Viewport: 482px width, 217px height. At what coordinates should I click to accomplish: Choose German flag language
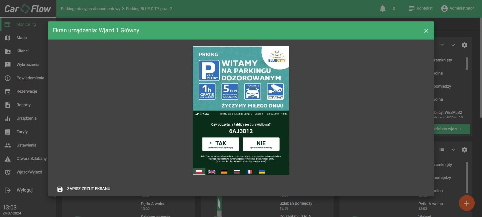[224, 172]
